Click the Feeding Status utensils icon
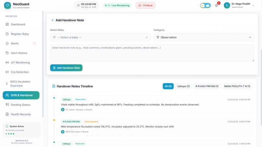 click(x=7, y=104)
